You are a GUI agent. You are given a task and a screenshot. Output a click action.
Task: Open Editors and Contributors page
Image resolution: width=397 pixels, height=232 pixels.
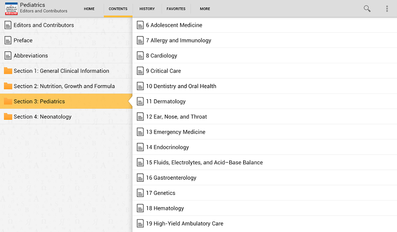[44, 25]
